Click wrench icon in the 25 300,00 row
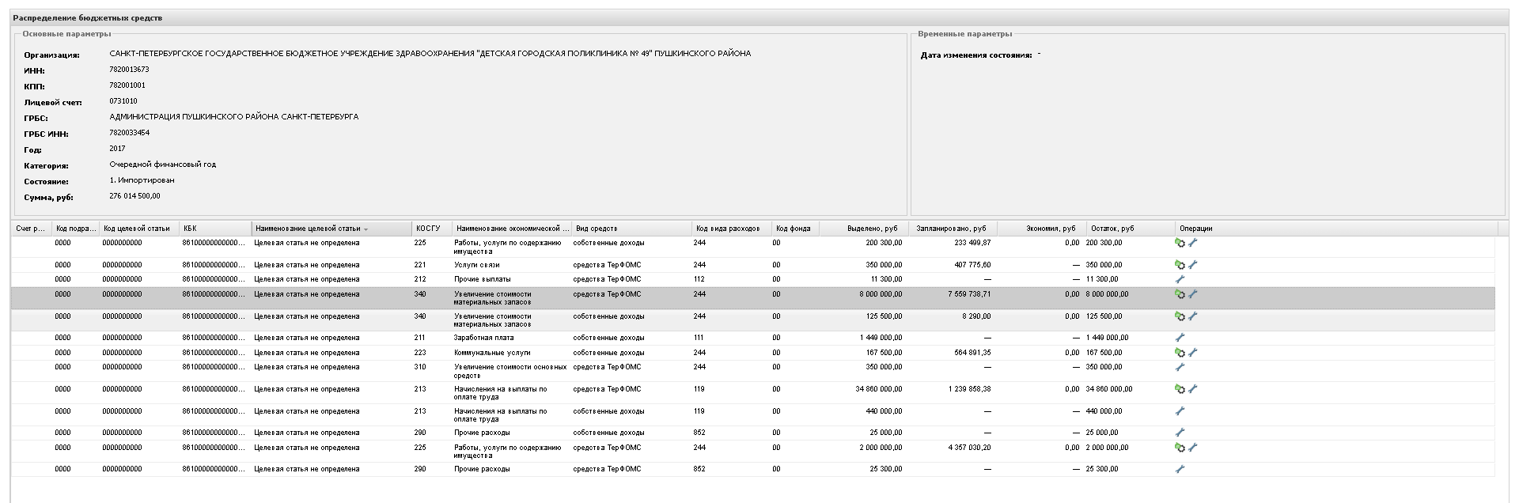 tap(1180, 469)
